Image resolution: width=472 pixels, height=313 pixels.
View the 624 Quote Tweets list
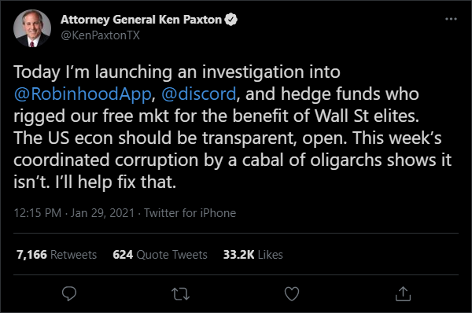160,255
